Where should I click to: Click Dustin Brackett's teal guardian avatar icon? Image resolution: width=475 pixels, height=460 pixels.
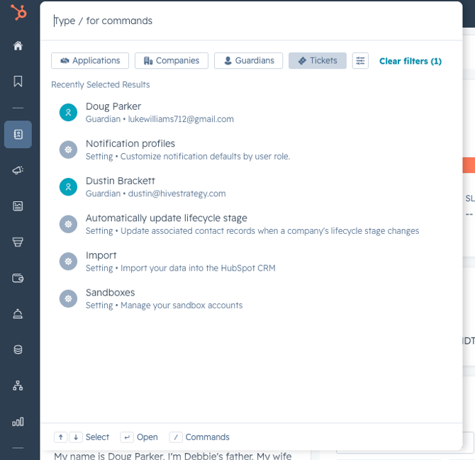(x=69, y=187)
